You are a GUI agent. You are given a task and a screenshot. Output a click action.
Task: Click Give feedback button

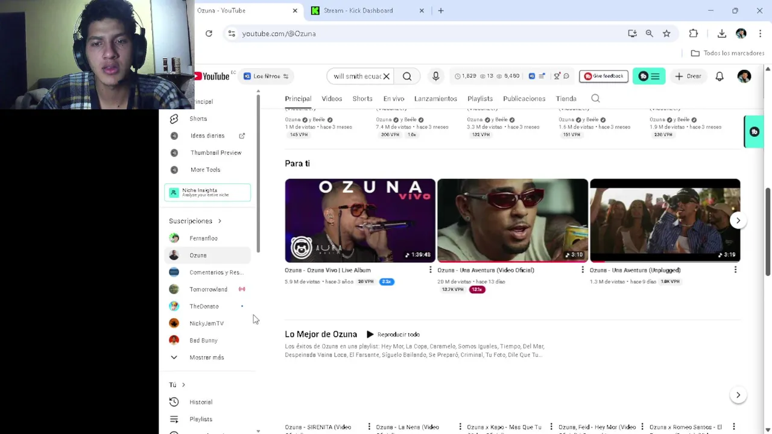604,76
